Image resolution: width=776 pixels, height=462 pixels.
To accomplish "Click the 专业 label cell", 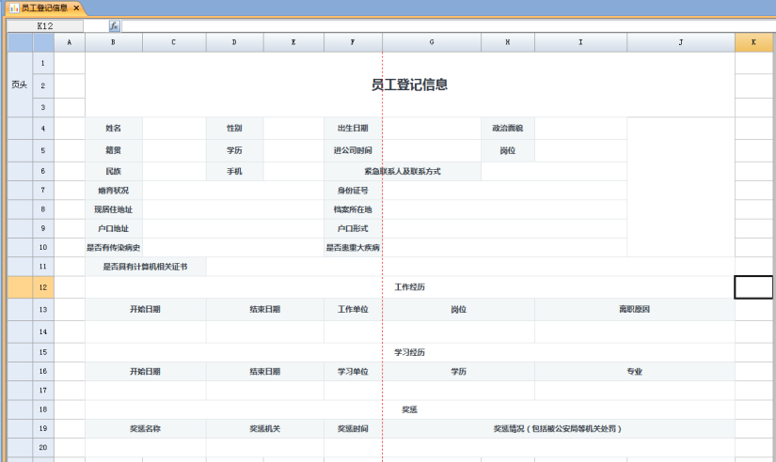I will pyautogui.click(x=634, y=372).
